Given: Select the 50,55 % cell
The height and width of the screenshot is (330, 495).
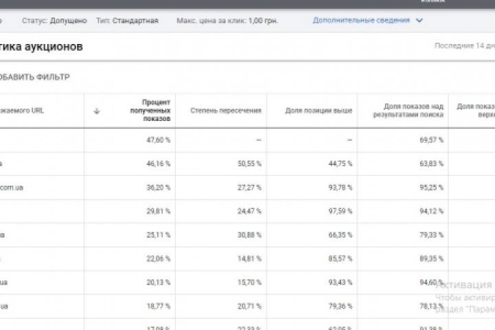Looking at the screenshot, I should 250,164.
